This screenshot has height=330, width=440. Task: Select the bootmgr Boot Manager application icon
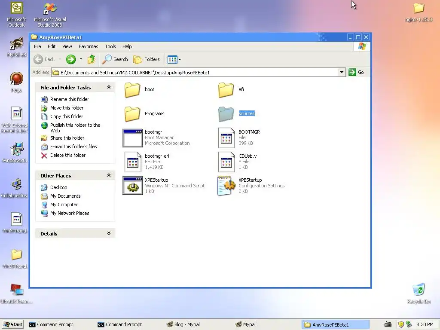(133, 138)
